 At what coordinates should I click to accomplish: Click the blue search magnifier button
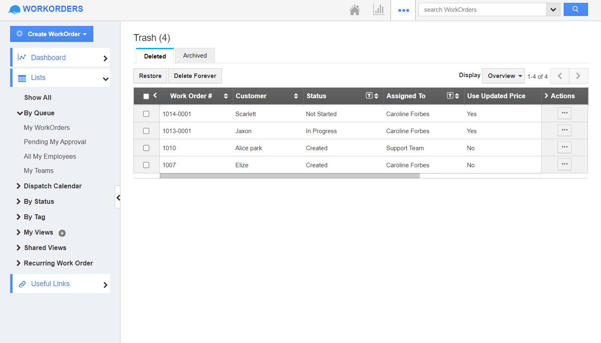coord(575,9)
